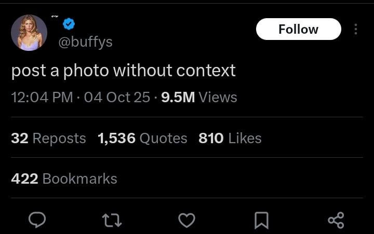Click the small display name above @buffys
This screenshot has width=374, height=234.
tap(55, 17)
